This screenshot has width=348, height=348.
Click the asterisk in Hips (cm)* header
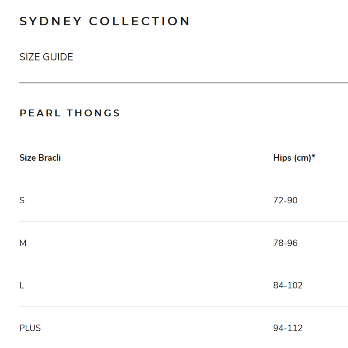point(313,156)
